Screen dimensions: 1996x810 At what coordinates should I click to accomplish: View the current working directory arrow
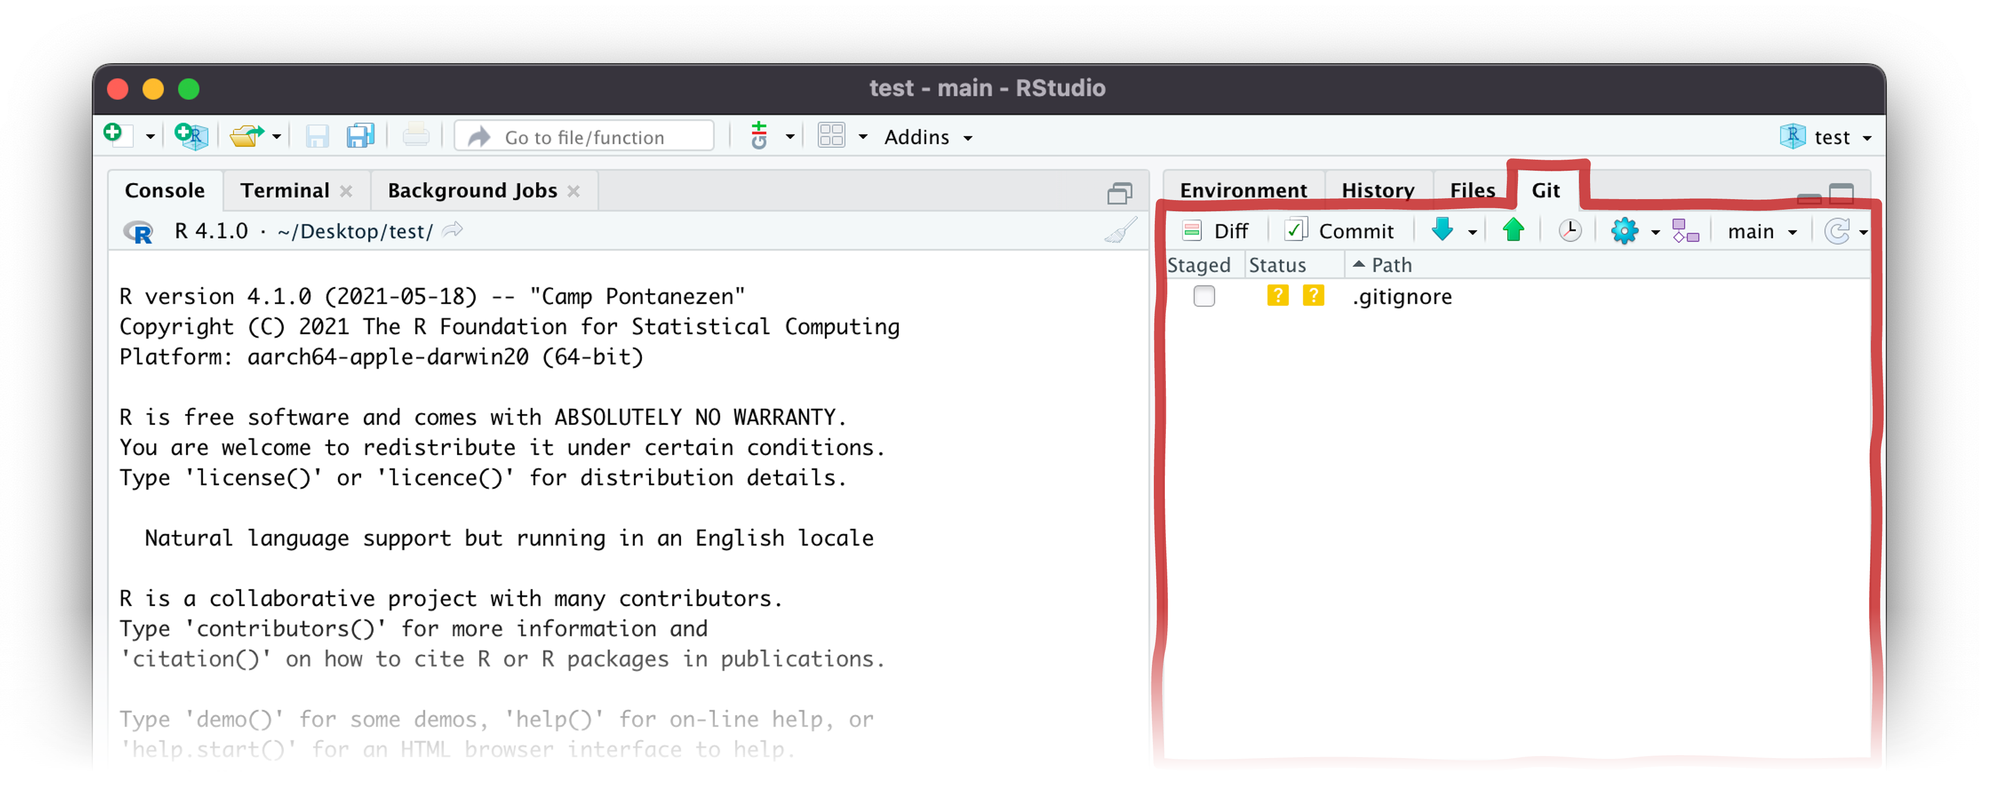point(453,229)
